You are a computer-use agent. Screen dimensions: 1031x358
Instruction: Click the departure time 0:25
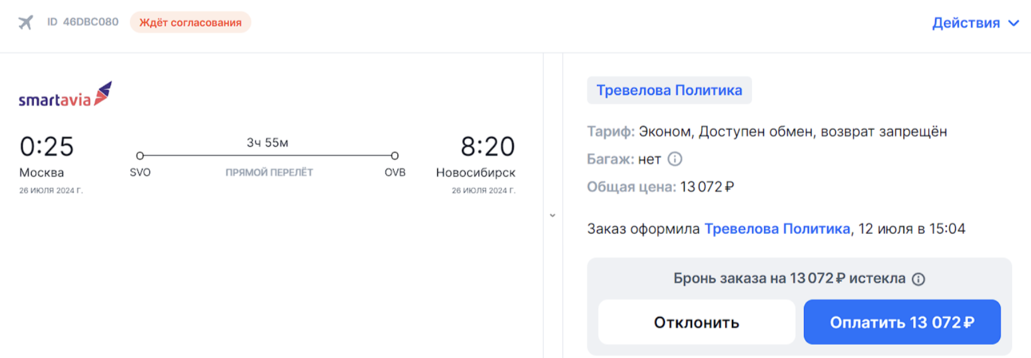pyautogui.click(x=47, y=147)
